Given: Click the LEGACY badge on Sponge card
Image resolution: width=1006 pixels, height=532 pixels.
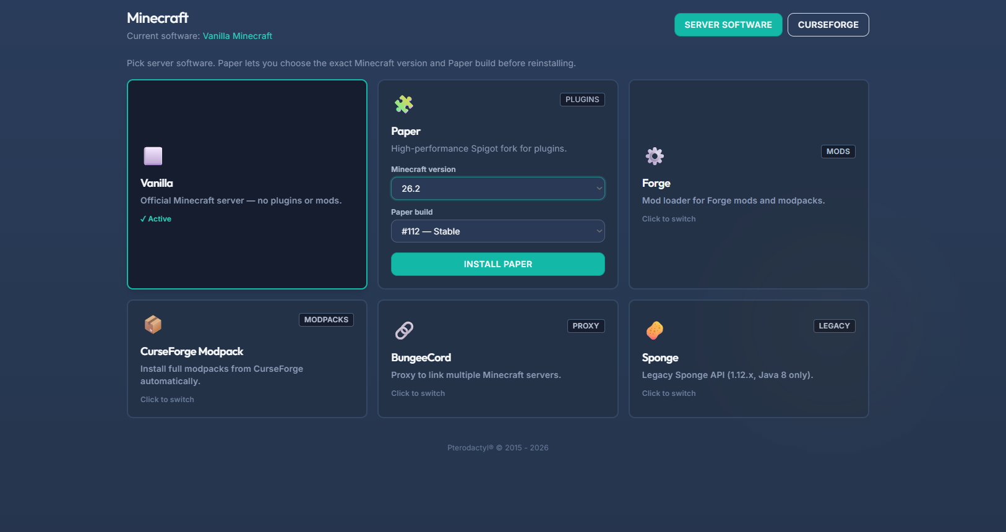Looking at the screenshot, I should (835, 326).
